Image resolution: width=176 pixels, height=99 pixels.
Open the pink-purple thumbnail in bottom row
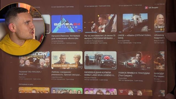point(100,91)
